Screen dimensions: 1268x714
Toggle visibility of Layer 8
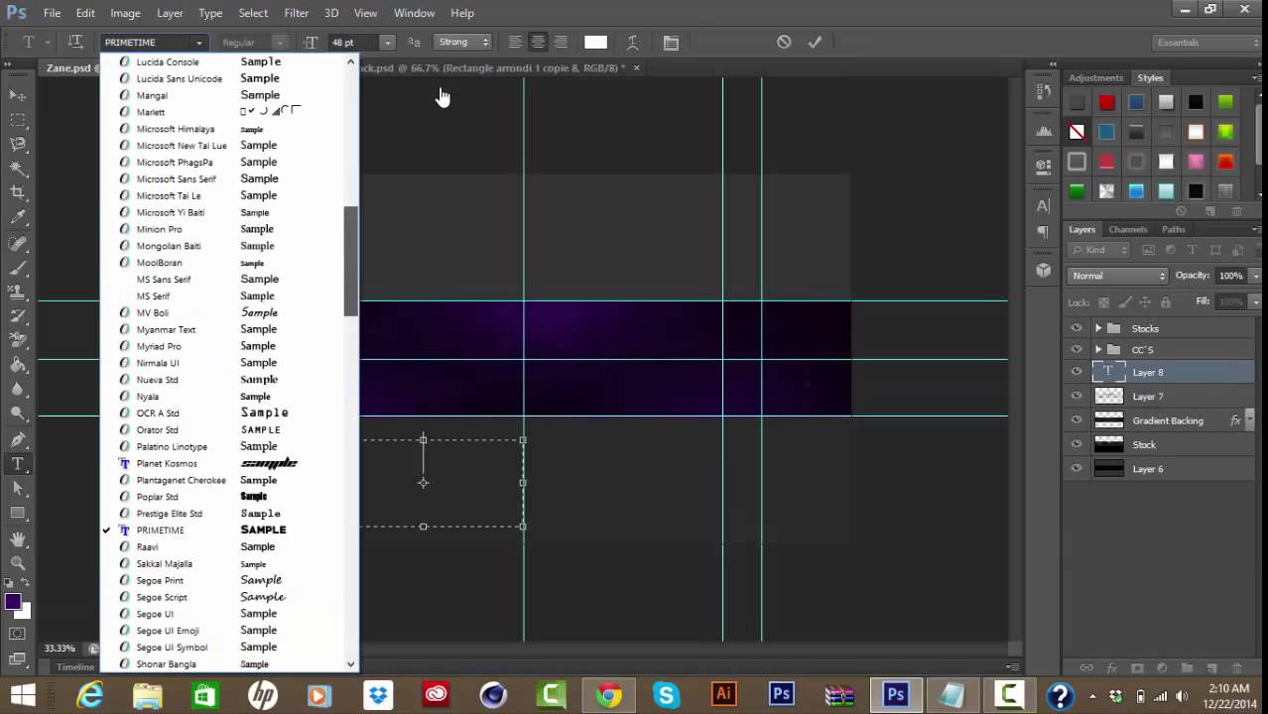1077,372
